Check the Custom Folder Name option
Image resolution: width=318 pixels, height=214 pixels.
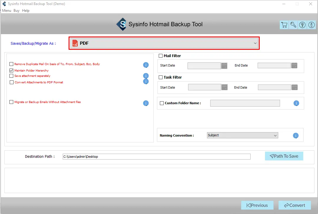coord(162,103)
